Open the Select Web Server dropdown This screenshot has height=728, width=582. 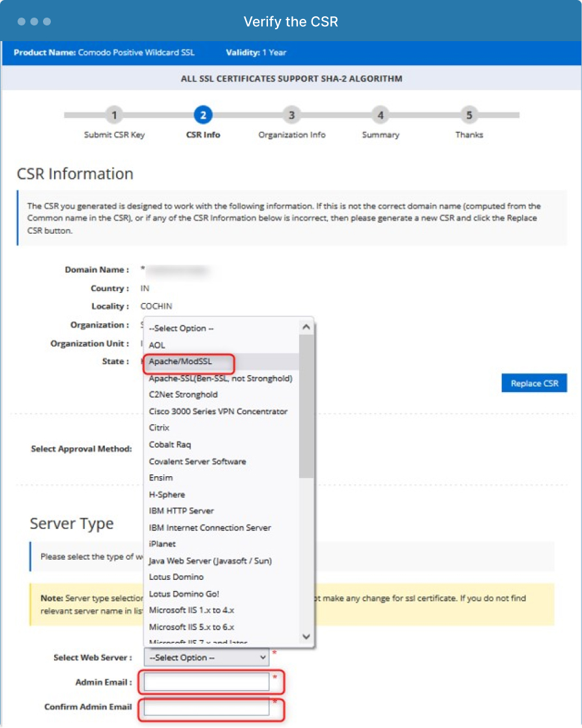207,658
